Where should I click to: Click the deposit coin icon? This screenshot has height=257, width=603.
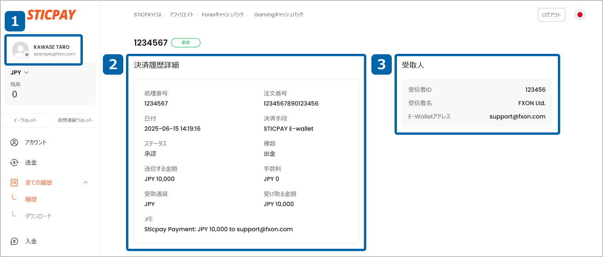(x=15, y=241)
